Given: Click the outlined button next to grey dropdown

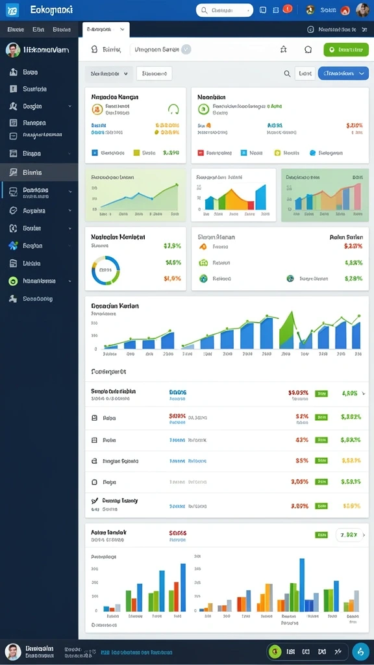Looking at the screenshot, I should click(155, 73).
